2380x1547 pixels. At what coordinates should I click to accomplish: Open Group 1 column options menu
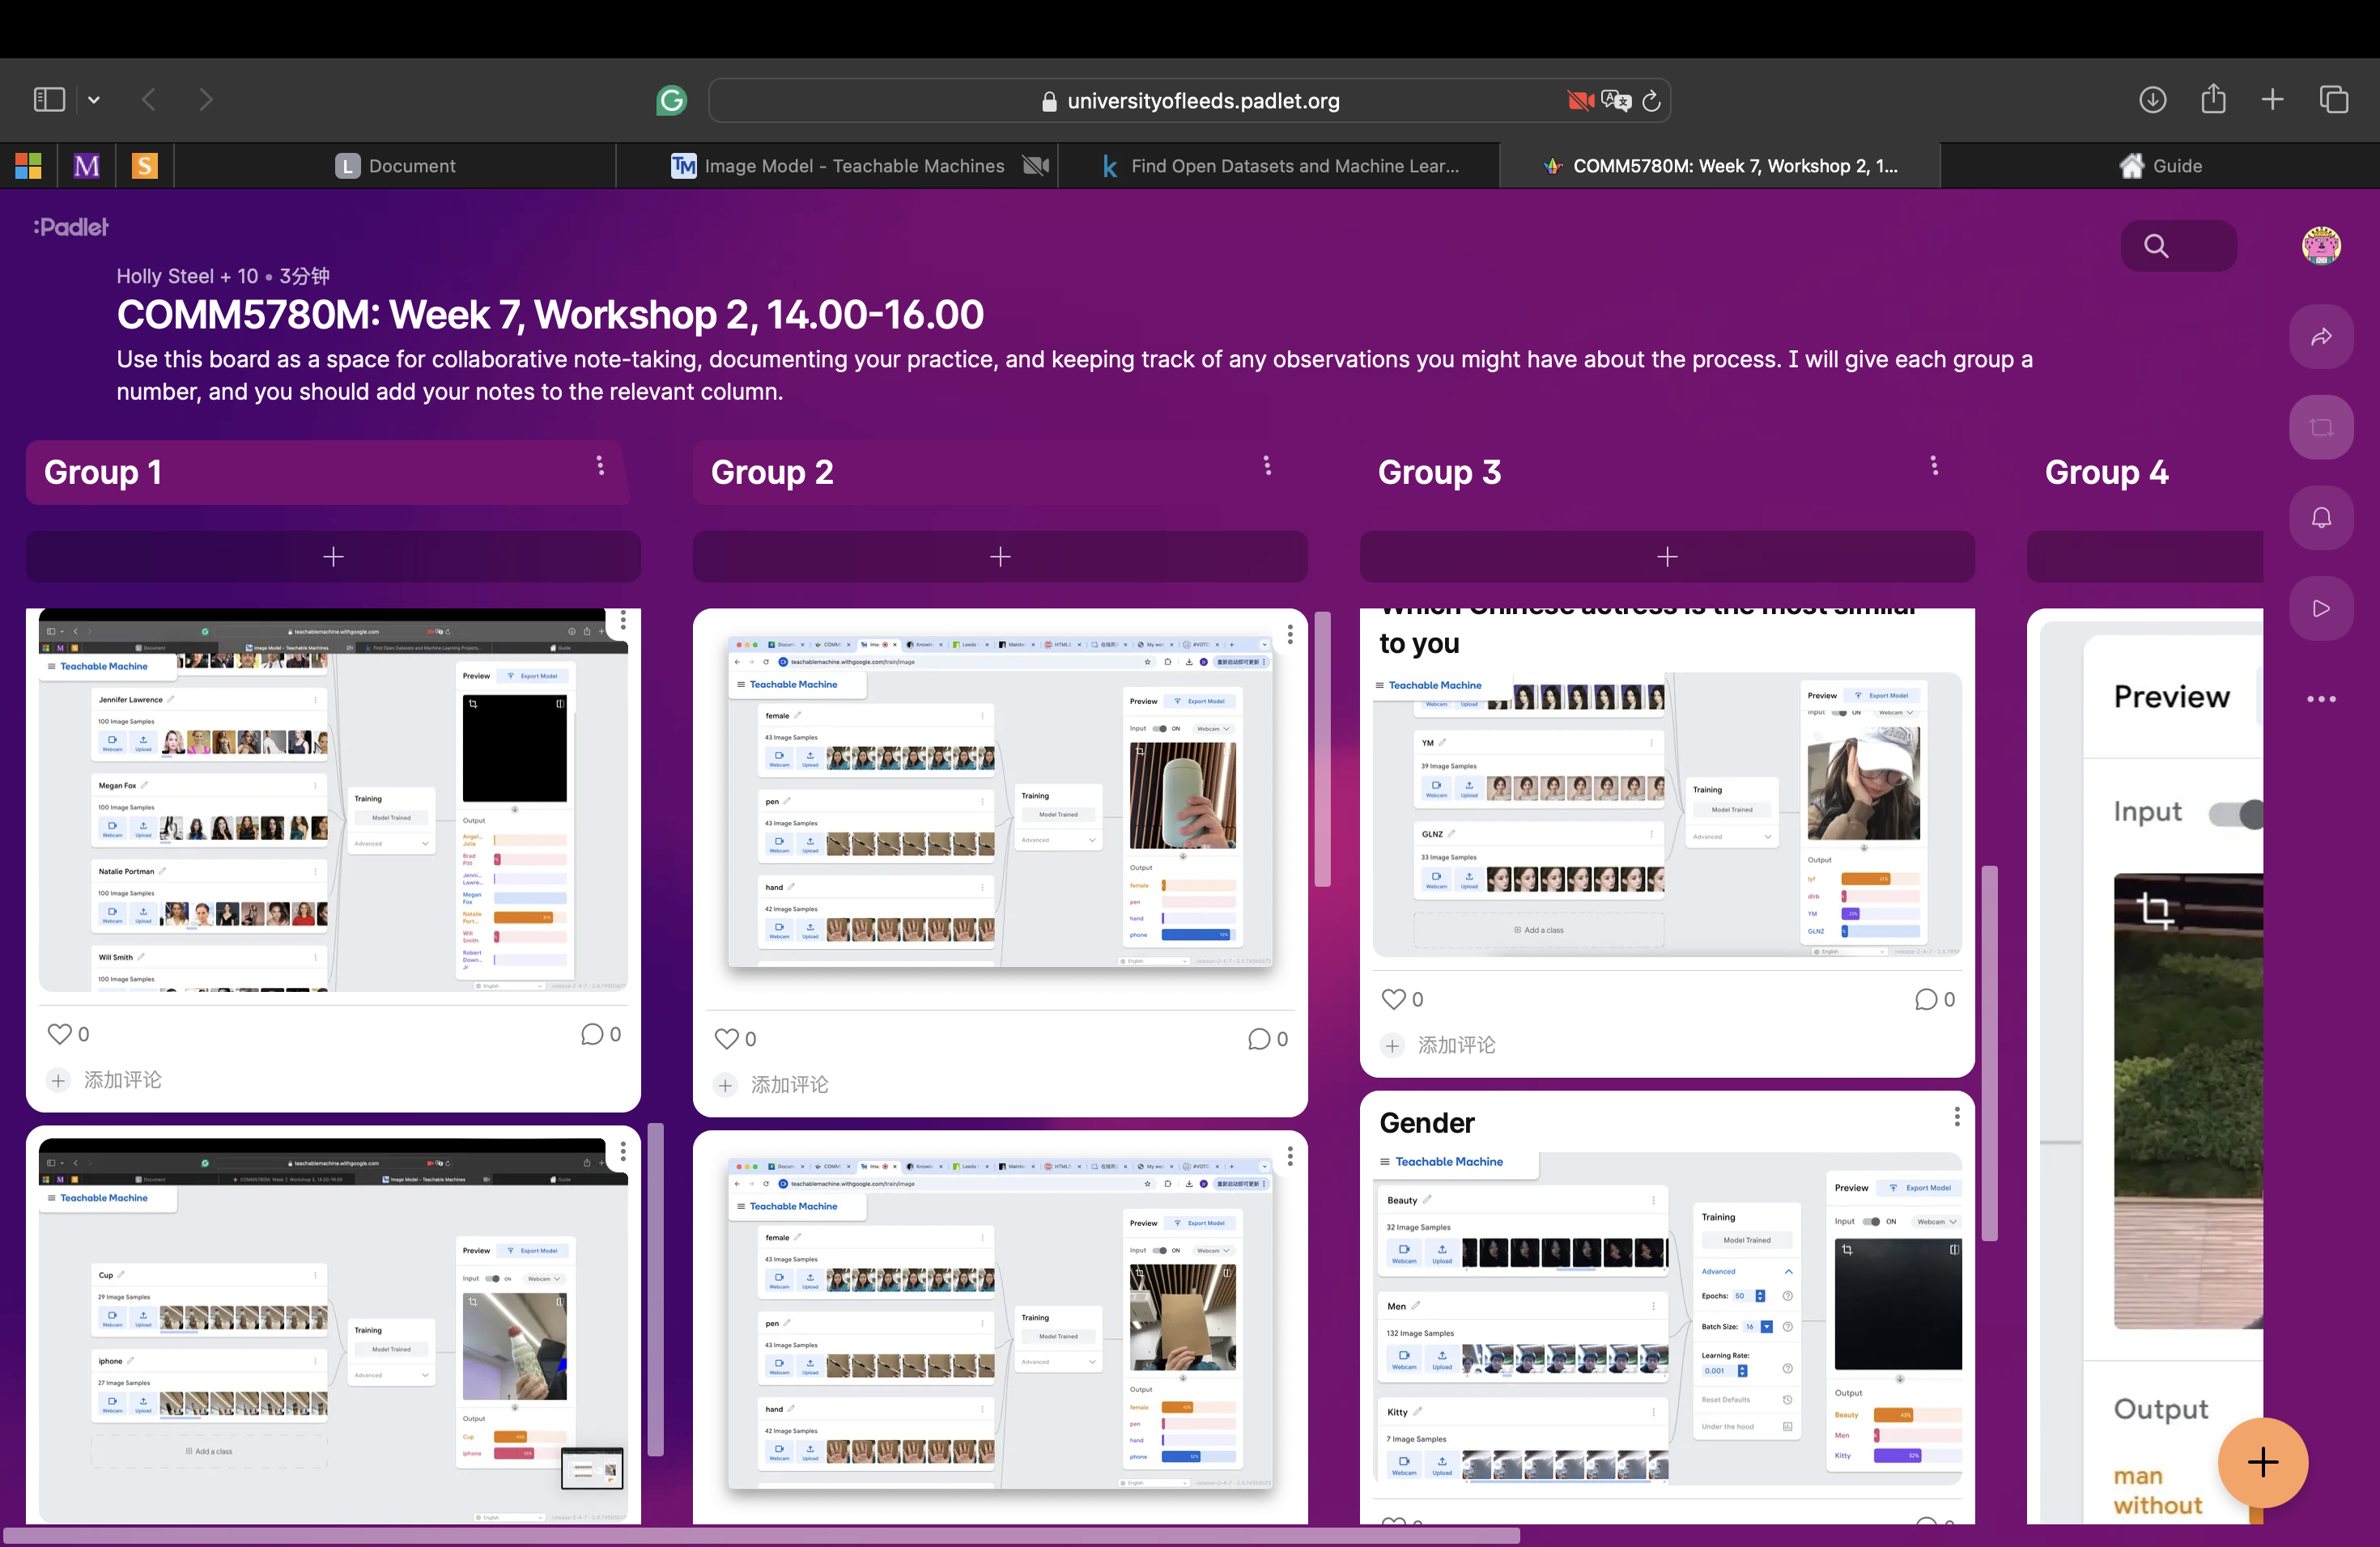pyautogui.click(x=600, y=466)
